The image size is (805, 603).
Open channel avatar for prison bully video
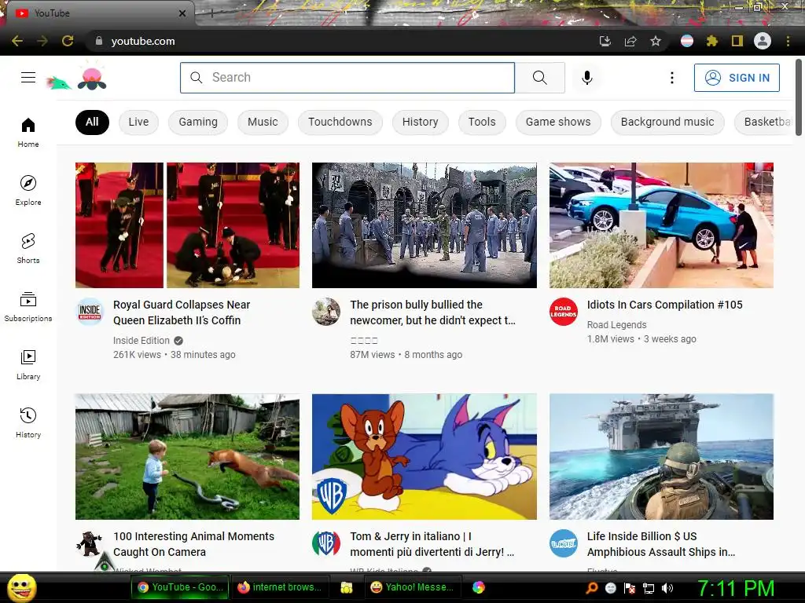[326, 312]
